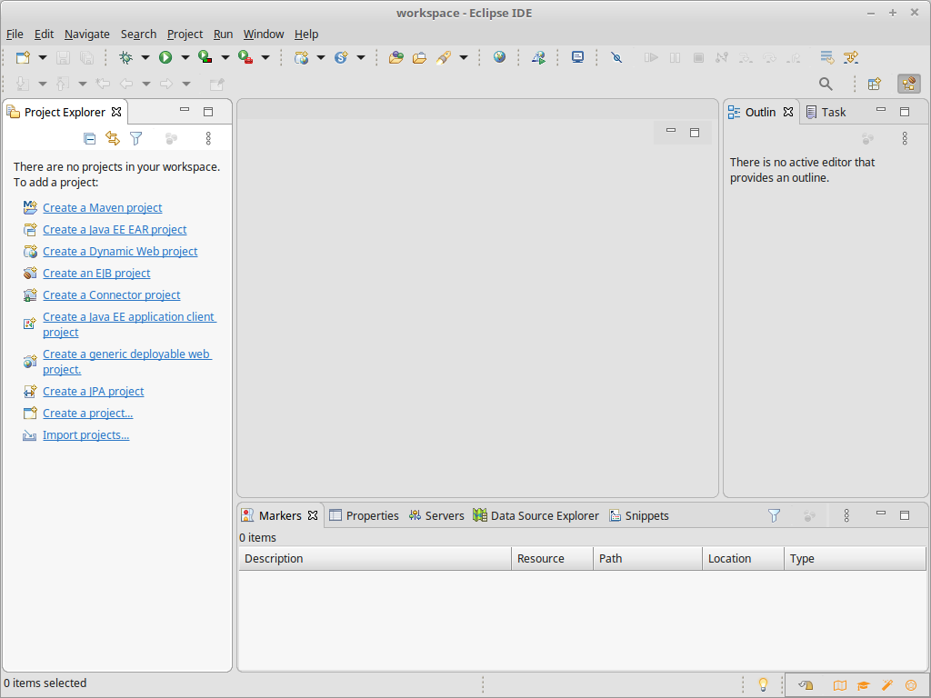Image resolution: width=931 pixels, height=698 pixels.
Task: Click the Open Perspective icon near top right
Action: point(874,84)
